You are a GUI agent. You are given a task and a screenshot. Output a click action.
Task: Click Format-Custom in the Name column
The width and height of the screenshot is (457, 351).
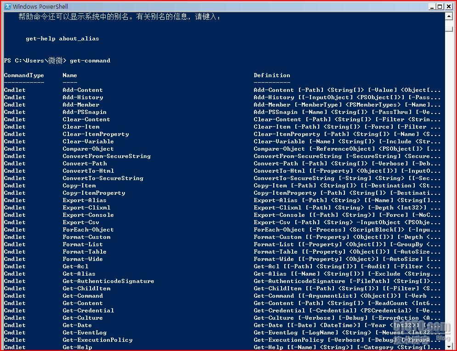[86, 237]
